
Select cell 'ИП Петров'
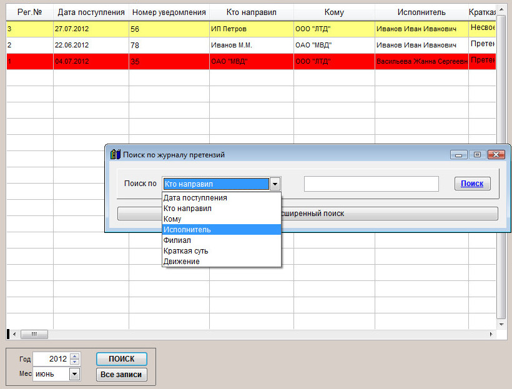pyautogui.click(x=252, y=29)
